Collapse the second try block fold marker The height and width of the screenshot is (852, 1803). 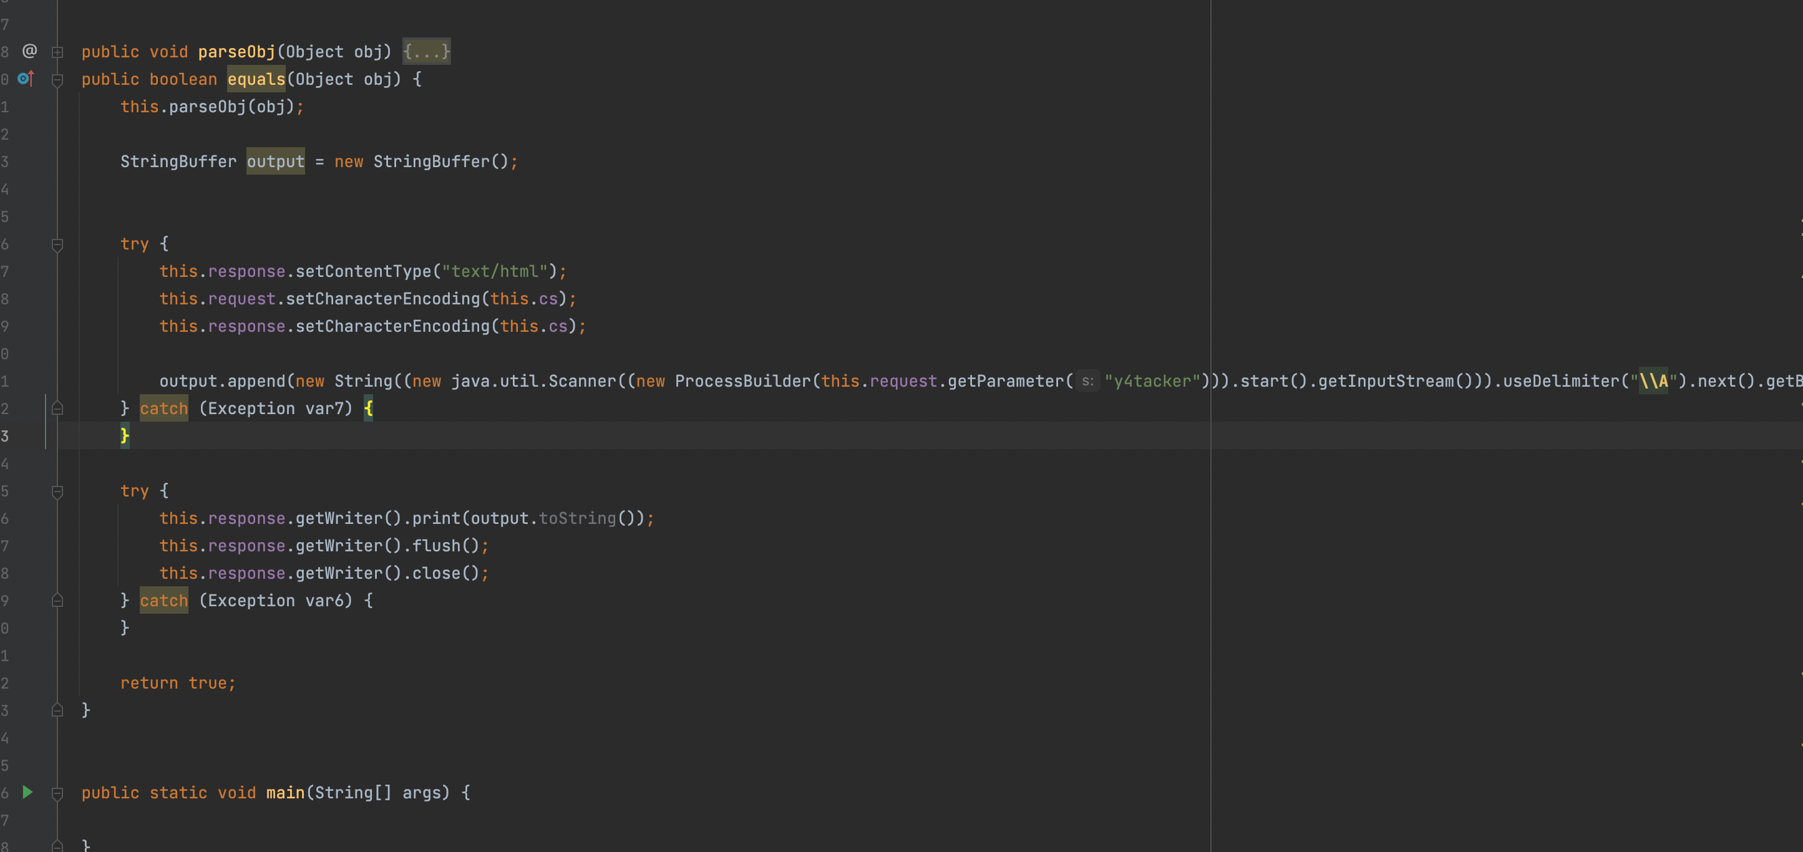pyautogui.click(x=57, y=491)
